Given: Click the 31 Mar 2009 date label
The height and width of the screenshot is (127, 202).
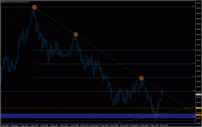Looking at the screenshot, I should pos(5,125).
